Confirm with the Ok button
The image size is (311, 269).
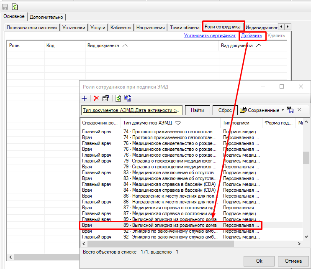tap(259, 261)
